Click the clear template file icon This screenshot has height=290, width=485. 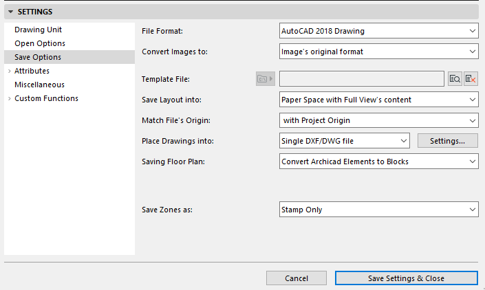(471, 79)
